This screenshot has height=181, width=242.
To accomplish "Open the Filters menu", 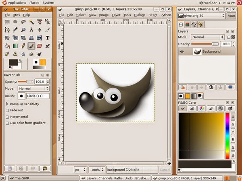I will point(153,15).
